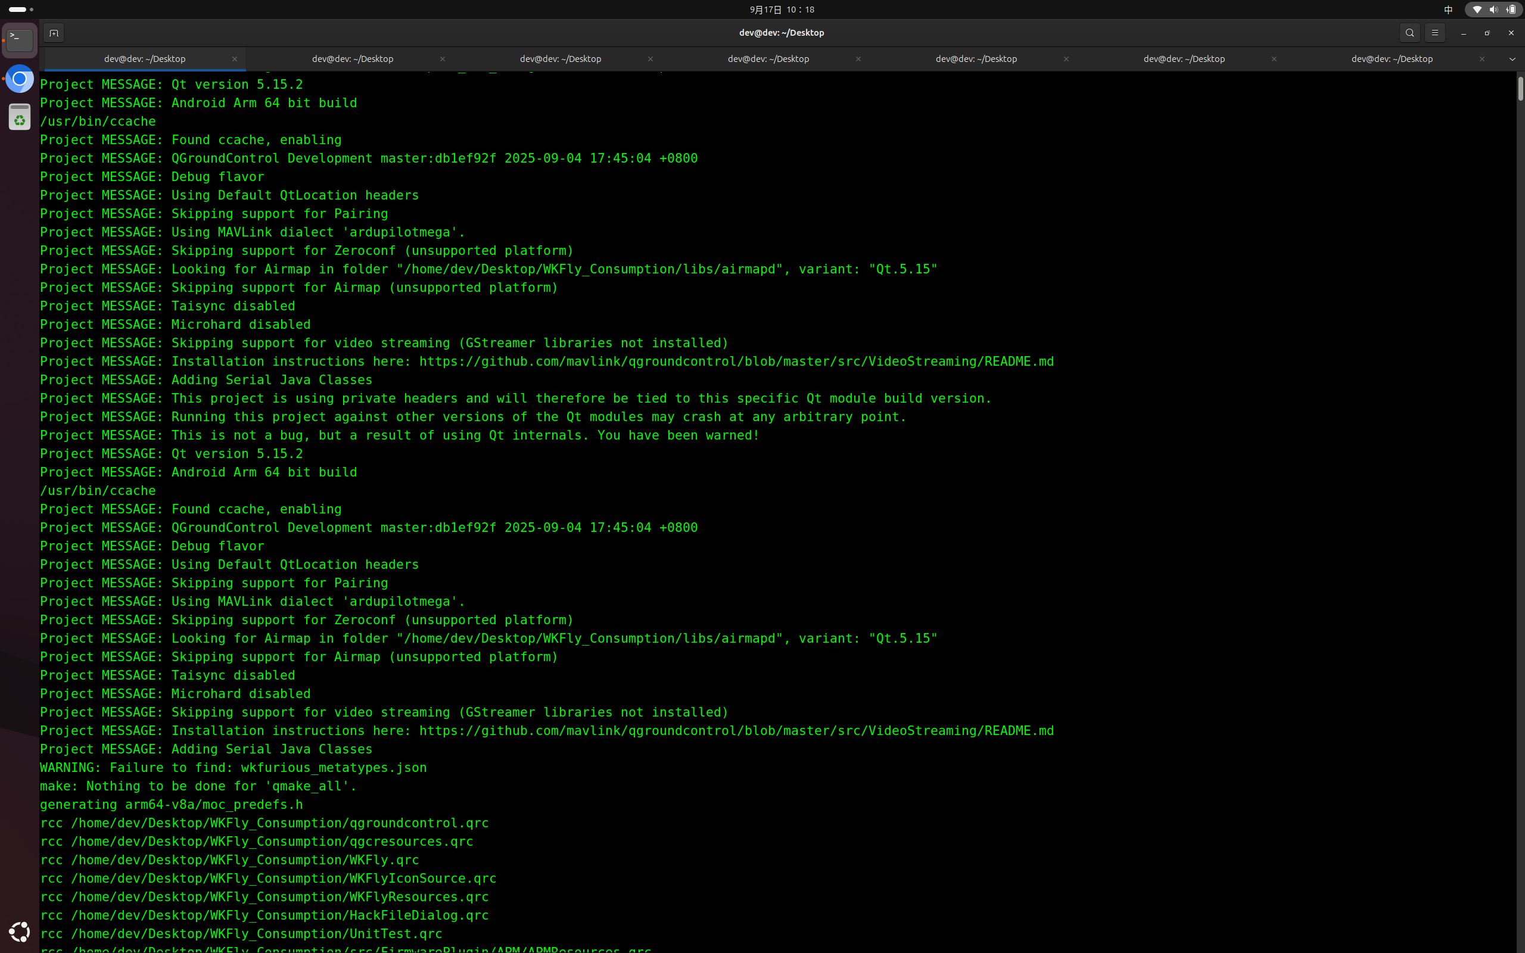Click the terminal vertical scrollbar
The width and height of the screenshot is (1525, 953).
tap(1520, 88)
